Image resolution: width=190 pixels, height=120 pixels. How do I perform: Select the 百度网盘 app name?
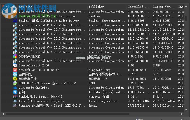(x=25, y=74)
